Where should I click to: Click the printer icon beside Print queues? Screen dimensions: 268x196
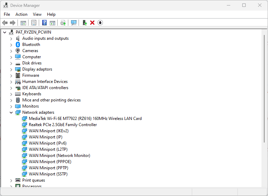pos(18,180)
